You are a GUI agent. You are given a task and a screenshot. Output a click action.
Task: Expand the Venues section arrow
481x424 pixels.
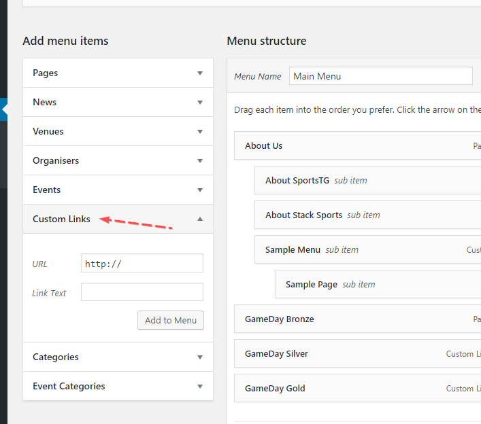click(x=200, y=132)
